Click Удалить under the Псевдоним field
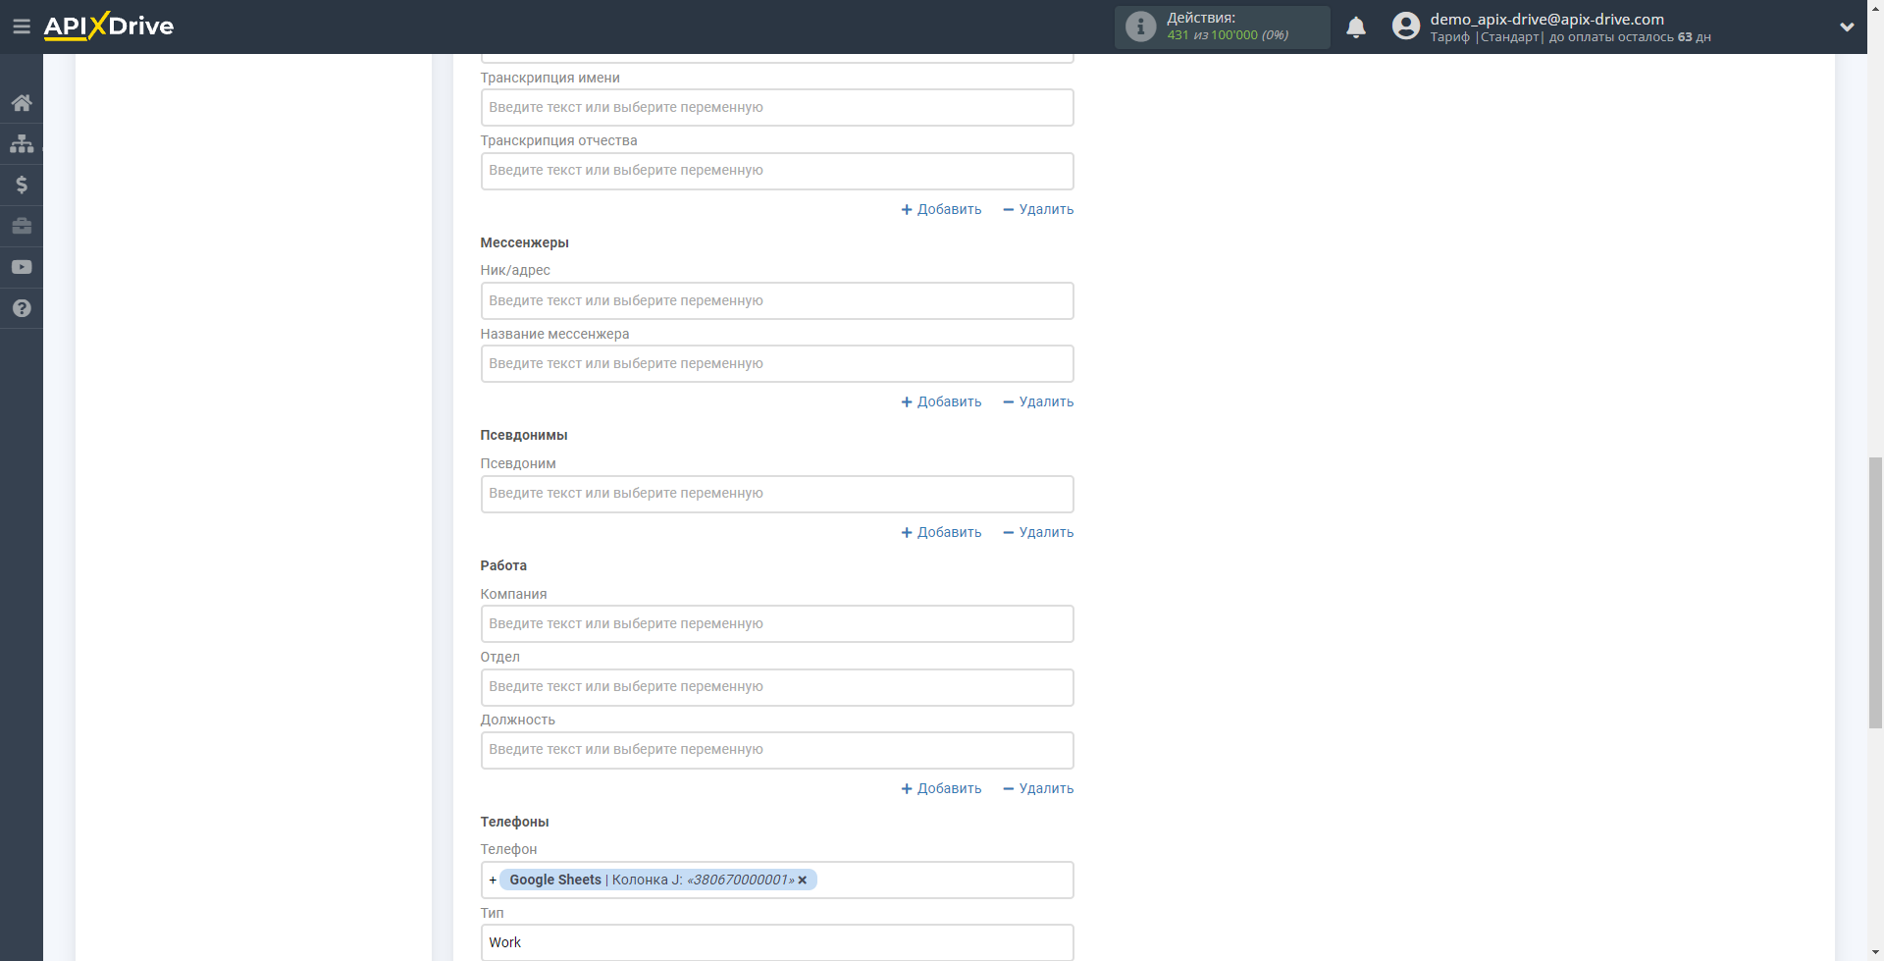 tap(1038, 532)
